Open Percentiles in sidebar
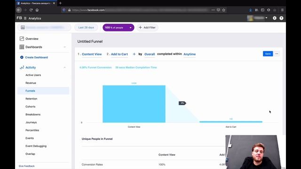301x169 pixels. [32, 131]
